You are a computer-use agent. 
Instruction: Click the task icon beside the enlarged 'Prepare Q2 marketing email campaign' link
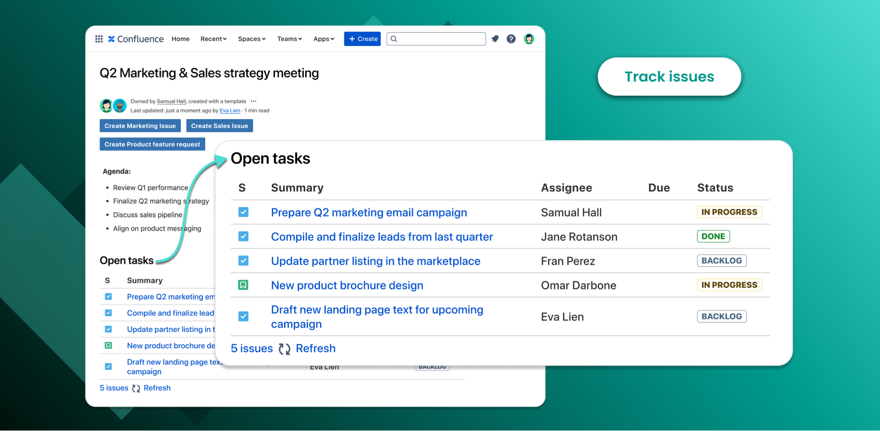[x=243, y=212]
